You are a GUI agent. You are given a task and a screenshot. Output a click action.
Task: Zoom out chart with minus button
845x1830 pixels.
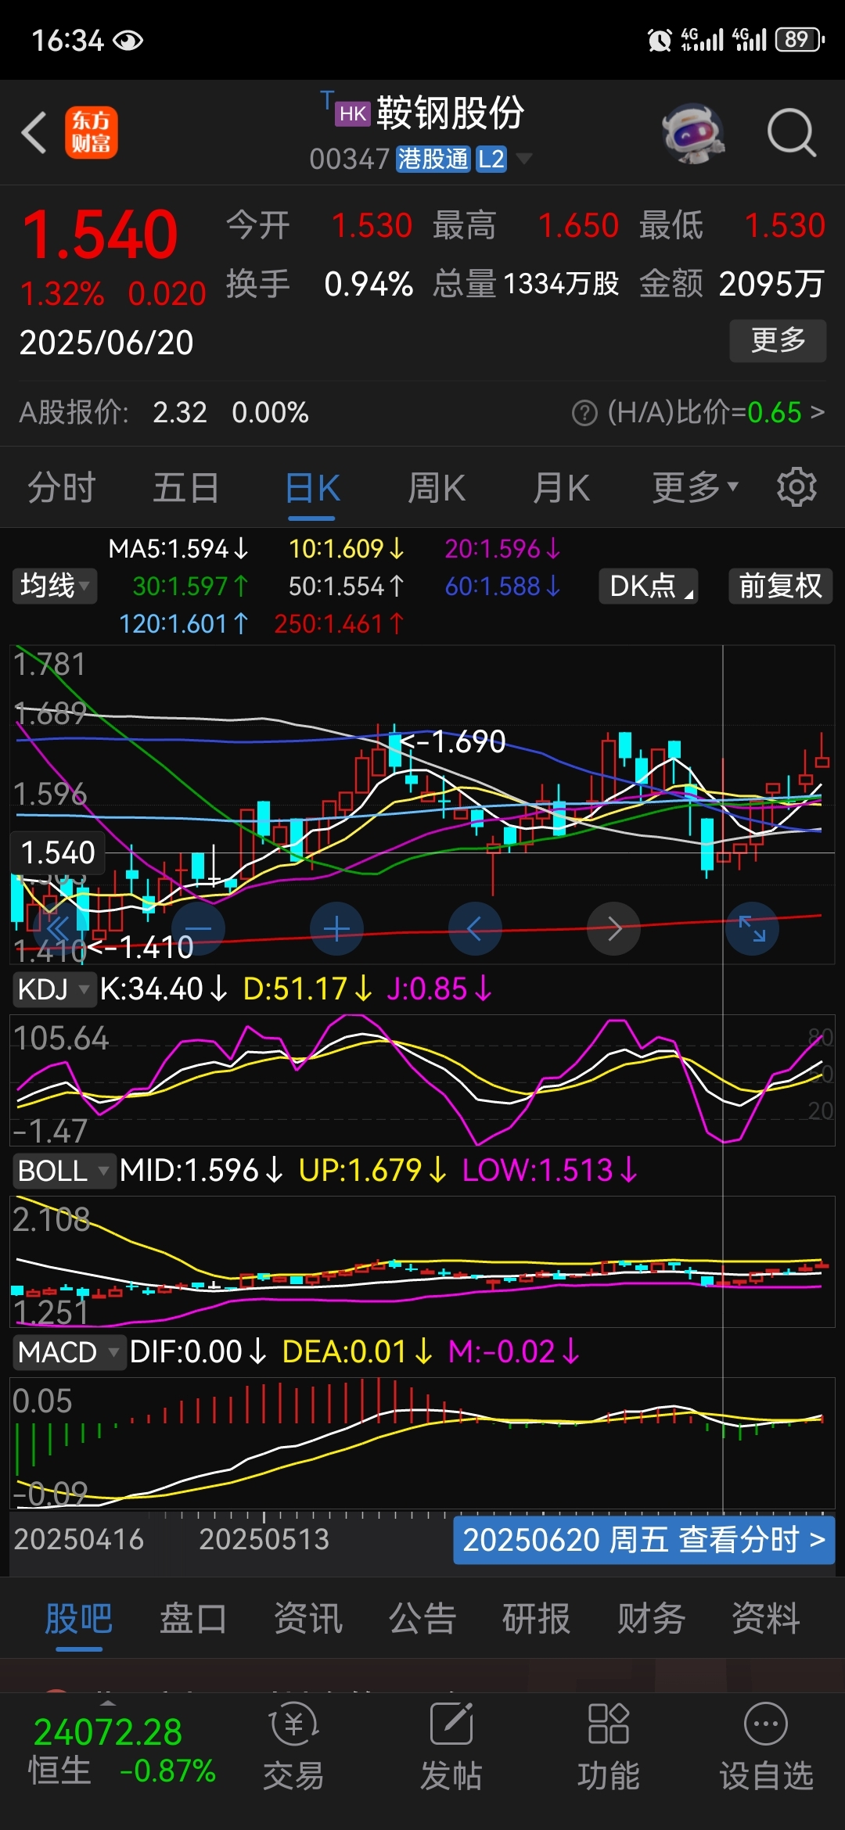(x=198, y=928)
